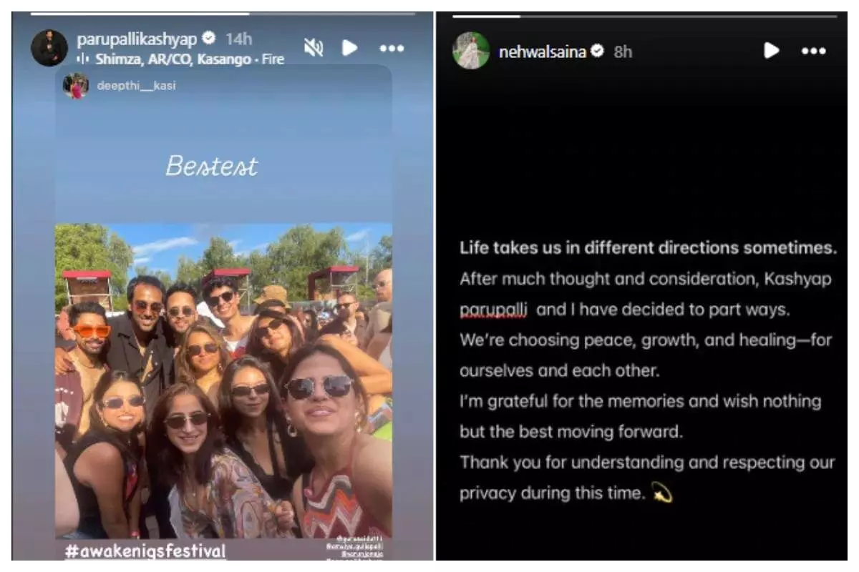Open the #awakenigsfestival hashtag

pyautogui.click(x=144, y=551)
